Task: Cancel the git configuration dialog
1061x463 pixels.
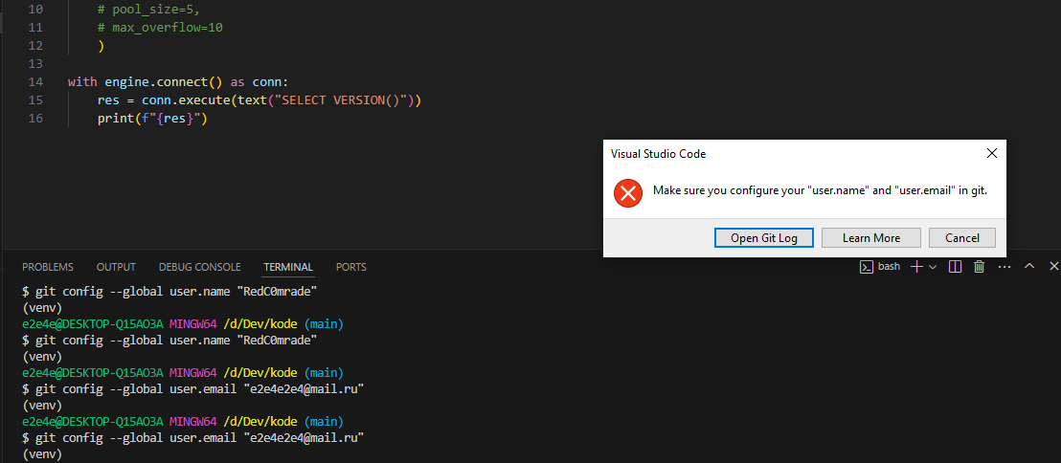Action: (x=961, y=237)
